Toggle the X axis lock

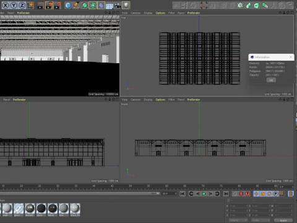(x=6, y=5)
